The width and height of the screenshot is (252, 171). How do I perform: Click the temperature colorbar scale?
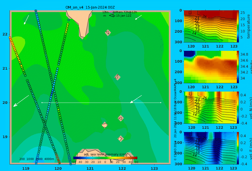(238, 26)
